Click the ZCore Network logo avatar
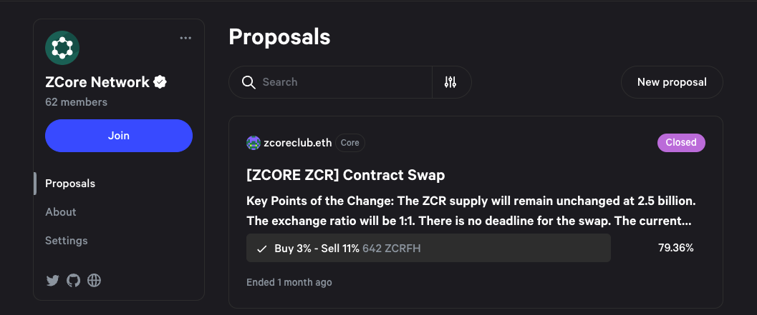This screenshot has height=315, width=757. [62, 48]
